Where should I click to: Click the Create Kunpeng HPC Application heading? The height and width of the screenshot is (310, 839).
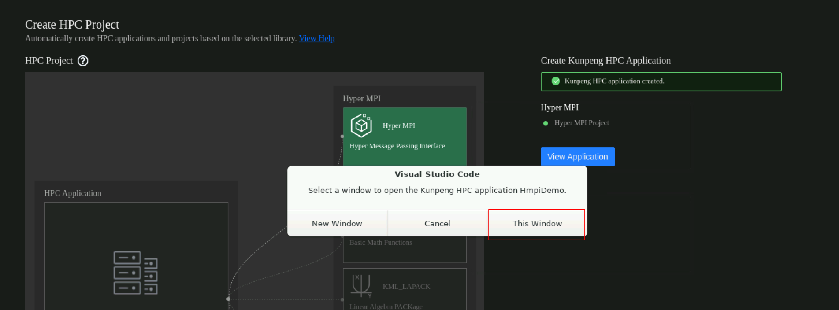pos(605,61)
